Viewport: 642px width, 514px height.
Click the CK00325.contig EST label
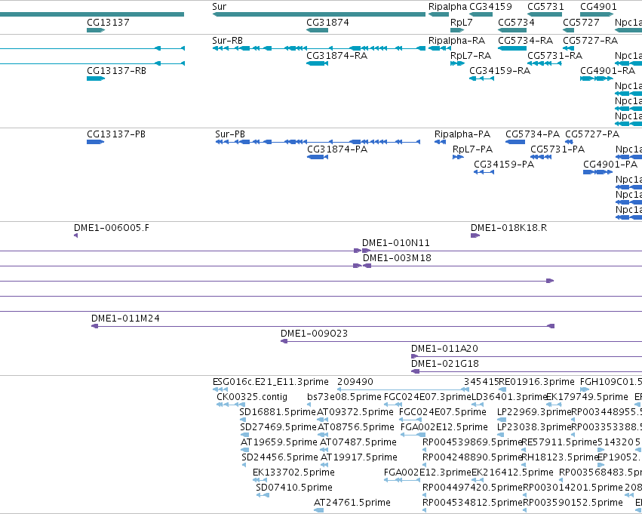252,397
